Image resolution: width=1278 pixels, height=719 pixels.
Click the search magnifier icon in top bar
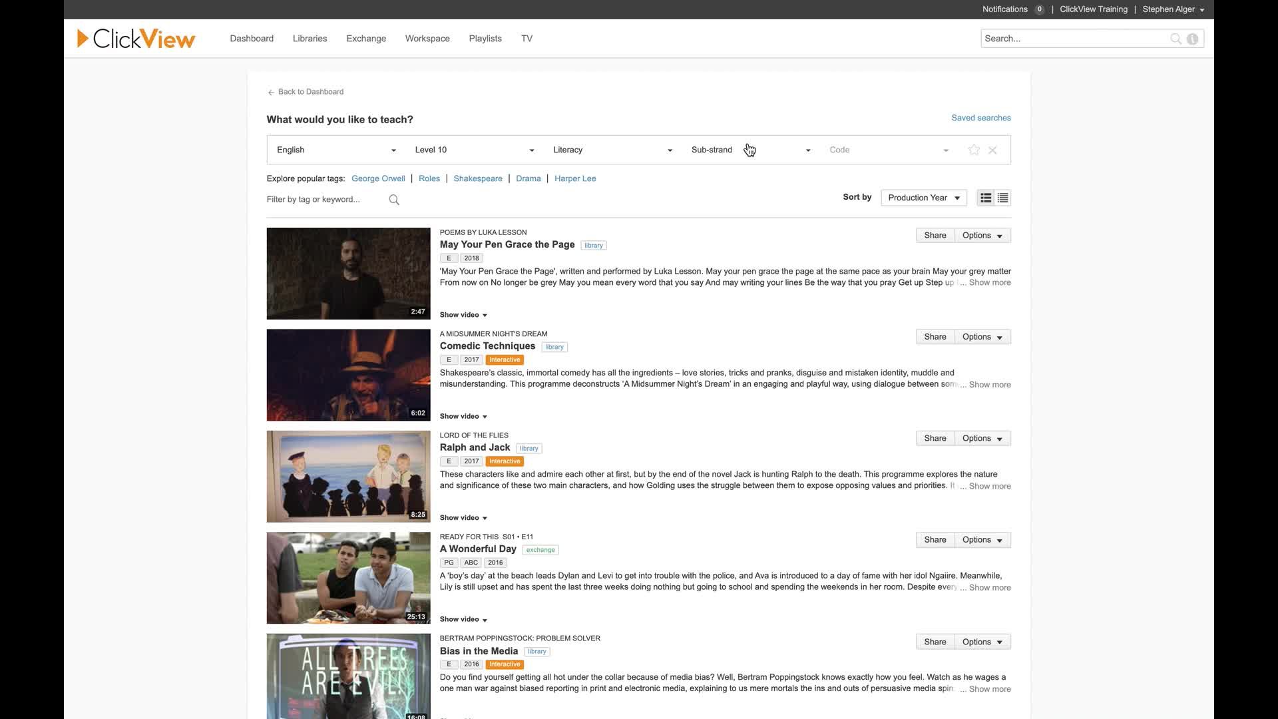(x=1175, y=39)
